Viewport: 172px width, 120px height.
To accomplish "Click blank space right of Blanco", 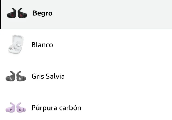I will (113, 45).
